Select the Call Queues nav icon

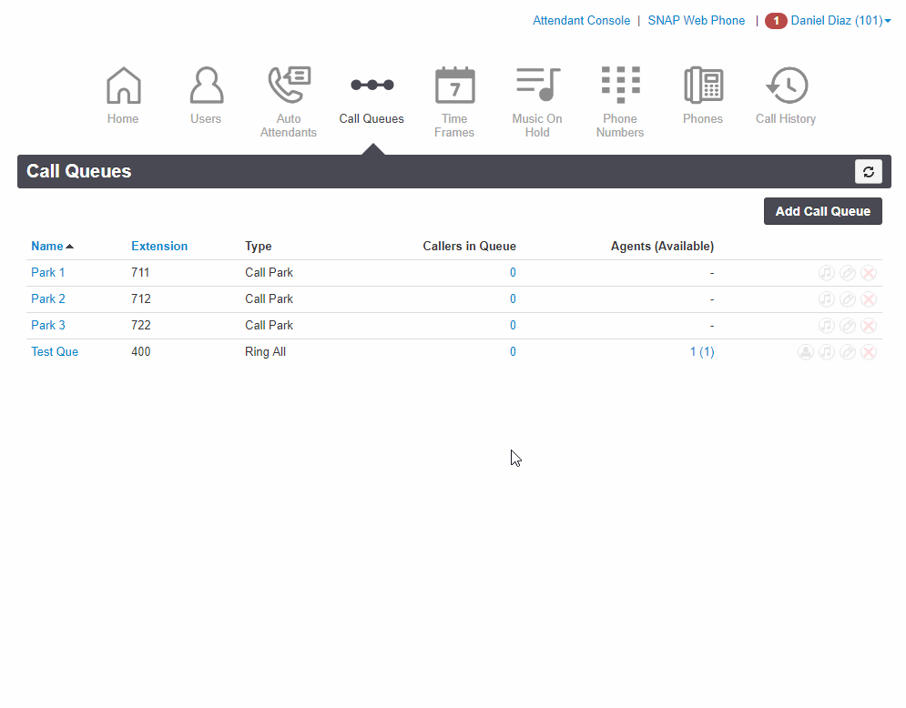[372, 85]
